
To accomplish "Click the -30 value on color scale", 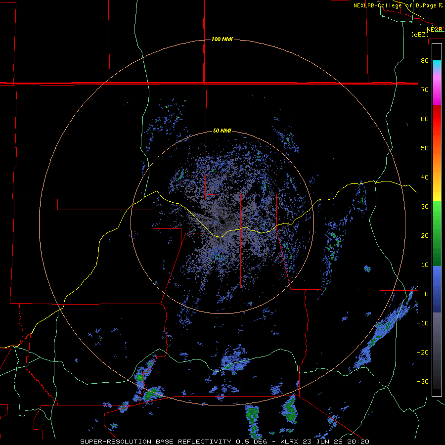I will pos(423,382).
